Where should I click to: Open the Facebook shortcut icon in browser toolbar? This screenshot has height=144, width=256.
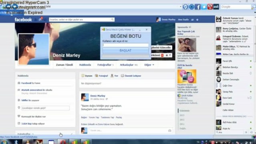coord(198,7)
